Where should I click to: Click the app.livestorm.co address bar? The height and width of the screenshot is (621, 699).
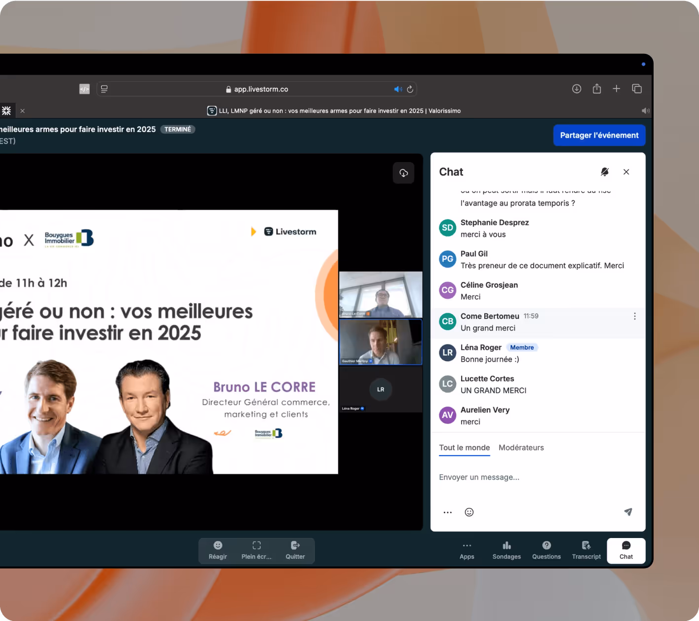(257, 89)
